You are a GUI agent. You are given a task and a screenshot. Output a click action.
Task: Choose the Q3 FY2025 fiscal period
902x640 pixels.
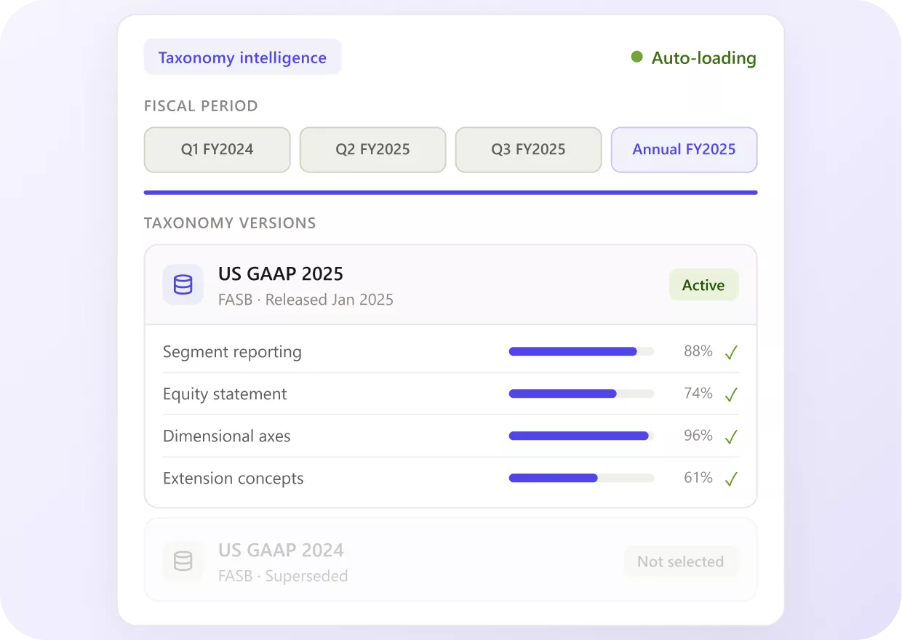529,150
